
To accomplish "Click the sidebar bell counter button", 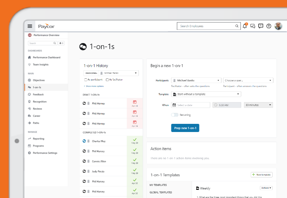I will [61, 43].
